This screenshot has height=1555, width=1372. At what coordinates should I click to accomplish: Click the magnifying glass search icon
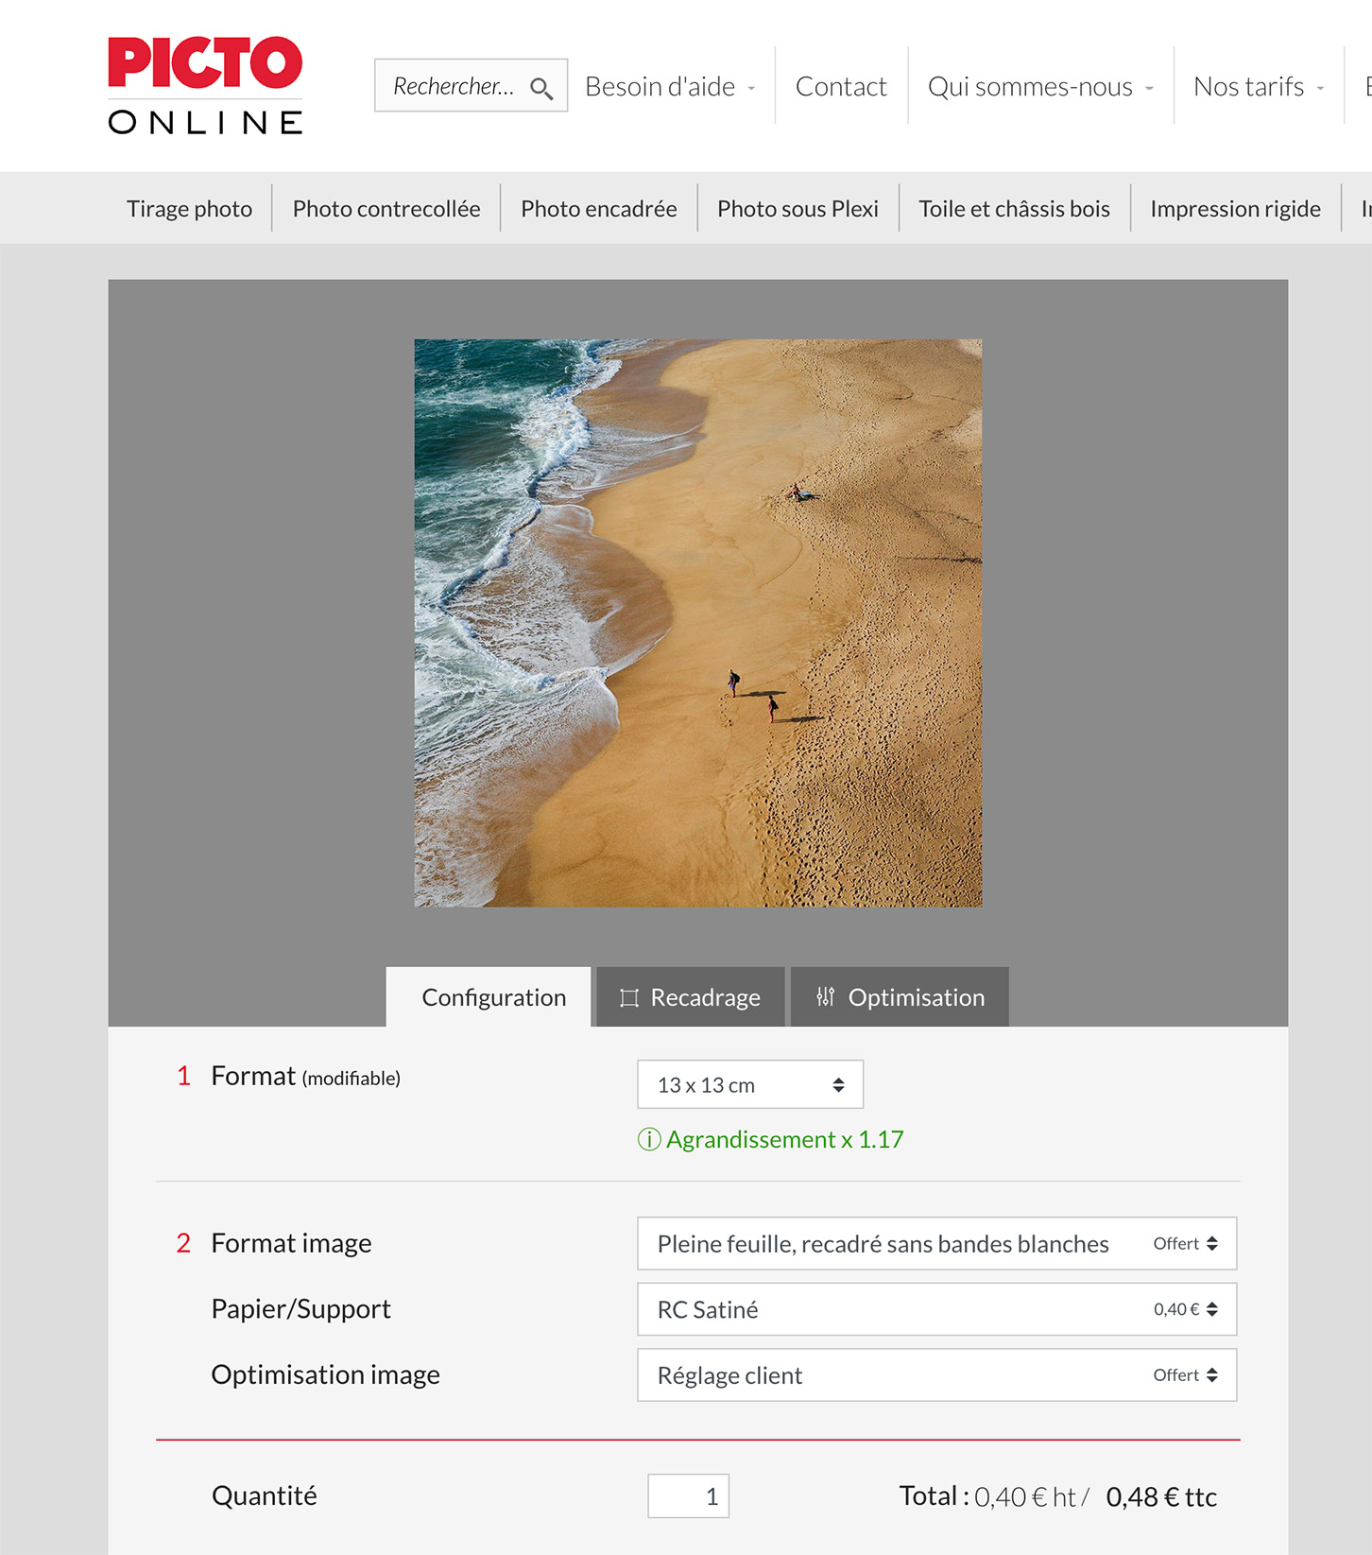click(x=541, y=88)
